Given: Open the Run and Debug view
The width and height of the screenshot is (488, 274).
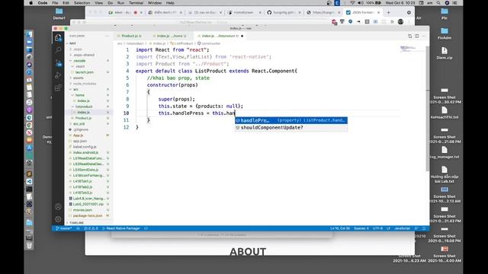Looking at the screenshot, I should pos(58,75).
